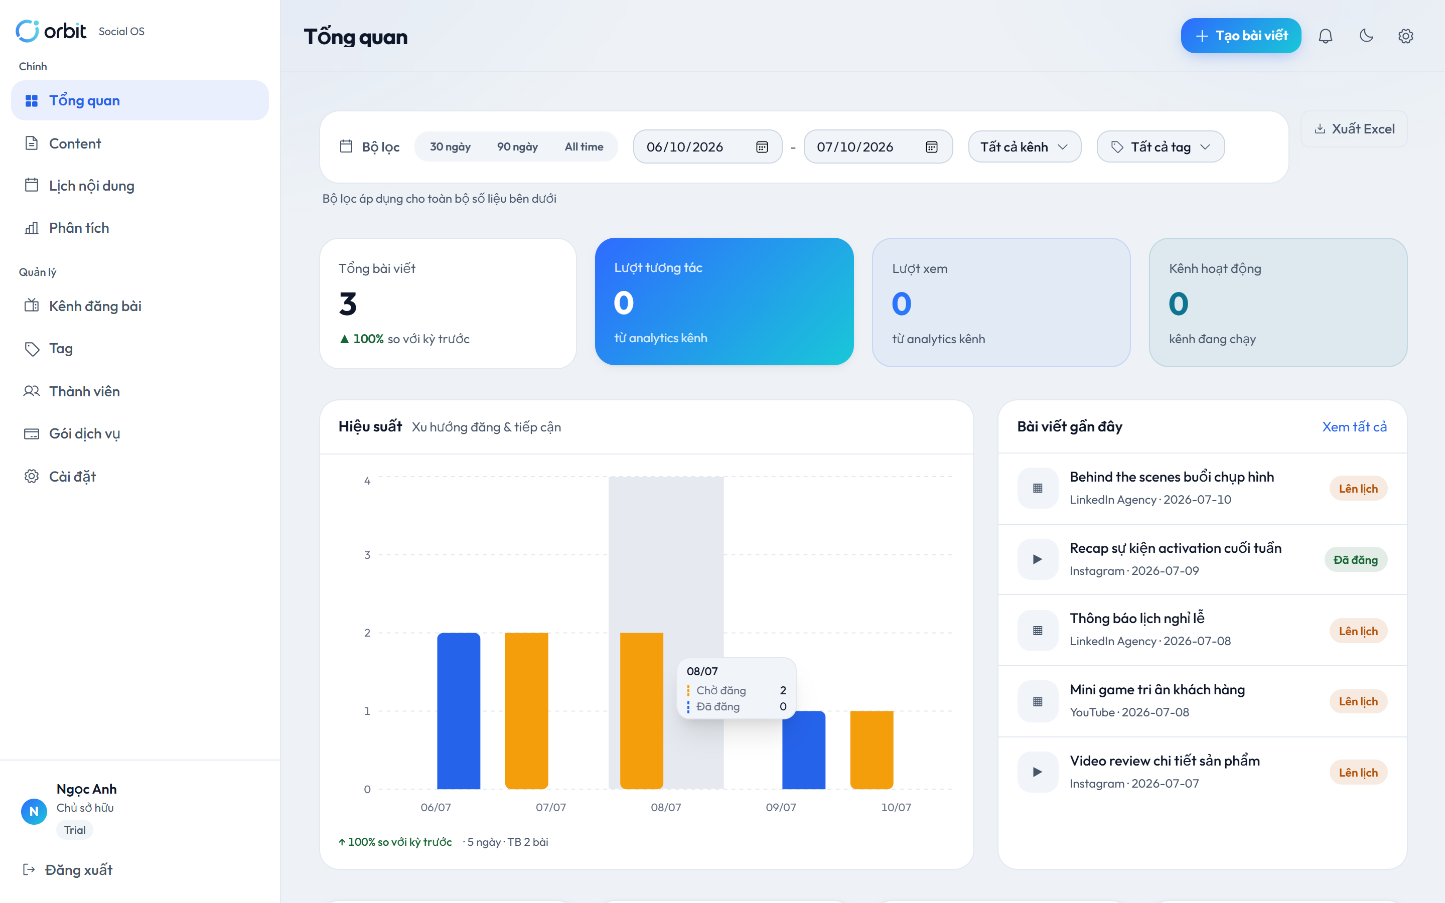The width and height of the screenshot is (1445, 903).
Task: Click the Tổng bài viết card
Action: pyautogui.click(x=448, y=304)
